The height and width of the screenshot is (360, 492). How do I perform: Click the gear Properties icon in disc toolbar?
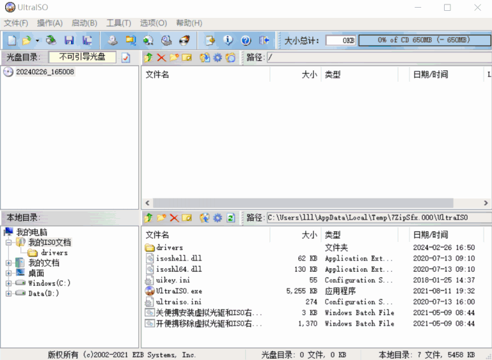tap(218, 57)
